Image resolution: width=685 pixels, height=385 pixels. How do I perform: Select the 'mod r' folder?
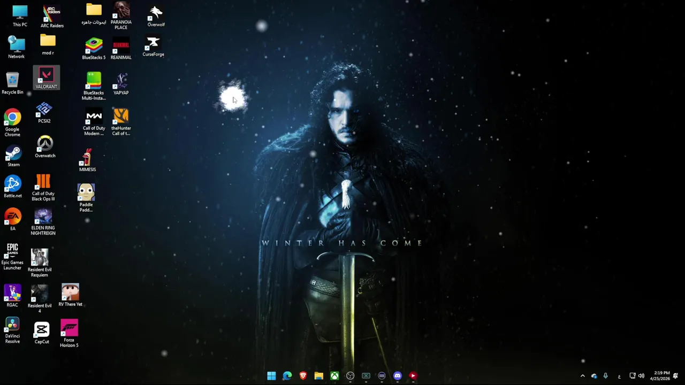[48, 45]
